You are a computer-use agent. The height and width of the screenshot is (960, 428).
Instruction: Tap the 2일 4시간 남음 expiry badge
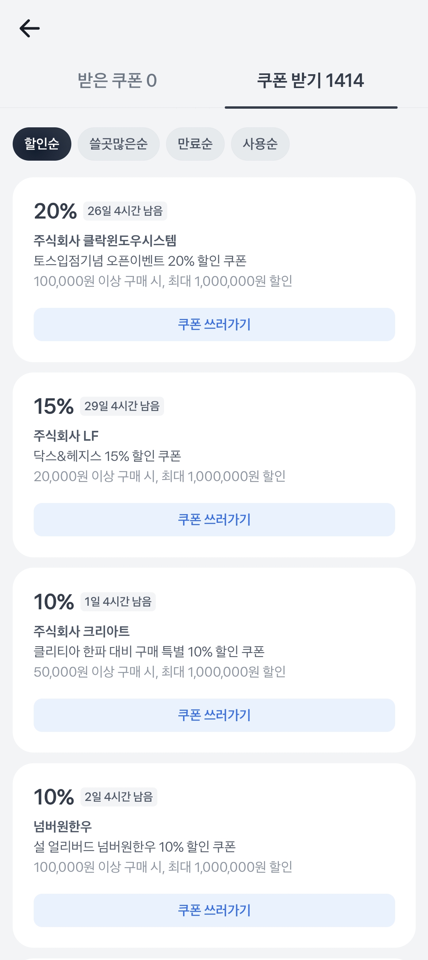119,797
